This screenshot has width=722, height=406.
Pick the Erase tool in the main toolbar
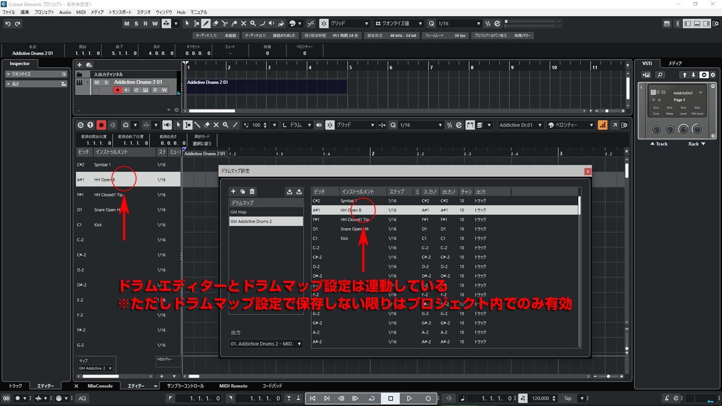[x=215, y=23]
